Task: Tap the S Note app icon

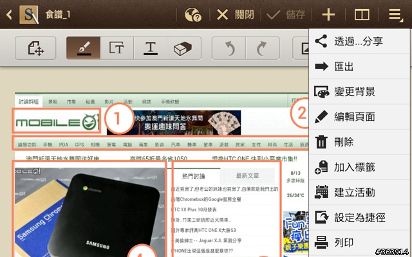Action: [x=29, y=14]
